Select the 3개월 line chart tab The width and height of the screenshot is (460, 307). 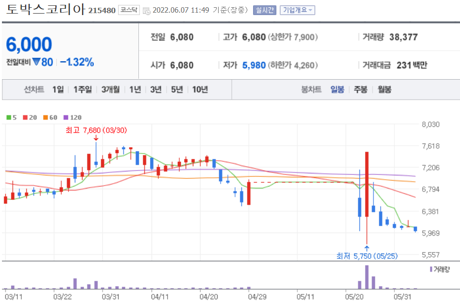pos(110,89)
